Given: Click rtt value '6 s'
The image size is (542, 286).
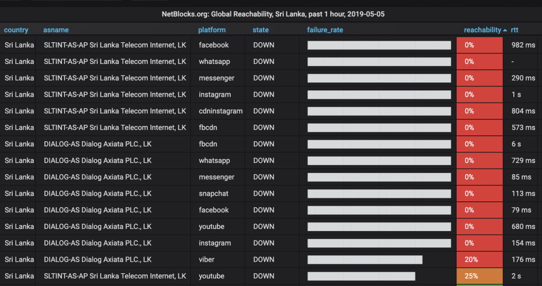Looking at the screenshot, I should point(516,144).
